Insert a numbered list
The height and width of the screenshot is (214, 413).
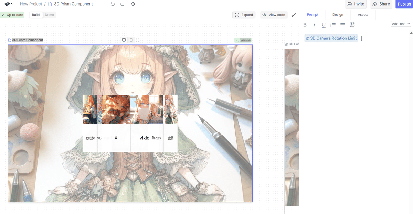pos(333,25)
